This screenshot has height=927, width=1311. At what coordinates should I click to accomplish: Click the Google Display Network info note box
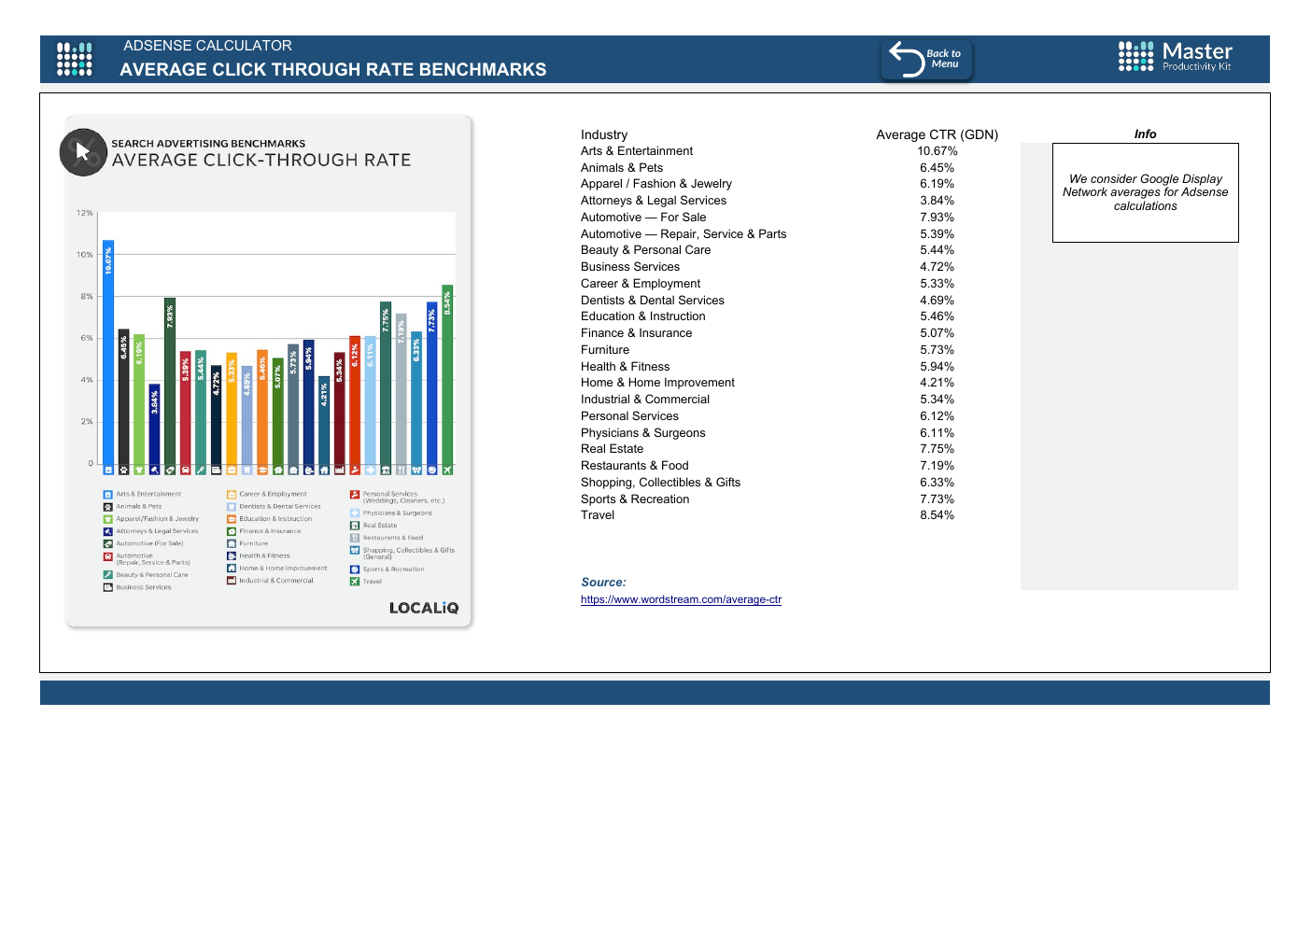click(1145, 192)
